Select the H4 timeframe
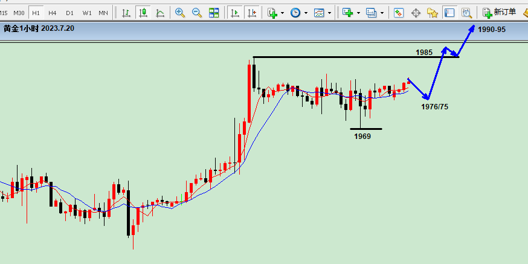 (52, 13)
